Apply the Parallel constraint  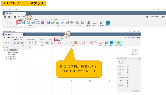pyautogui.click(x=68, y=42)
